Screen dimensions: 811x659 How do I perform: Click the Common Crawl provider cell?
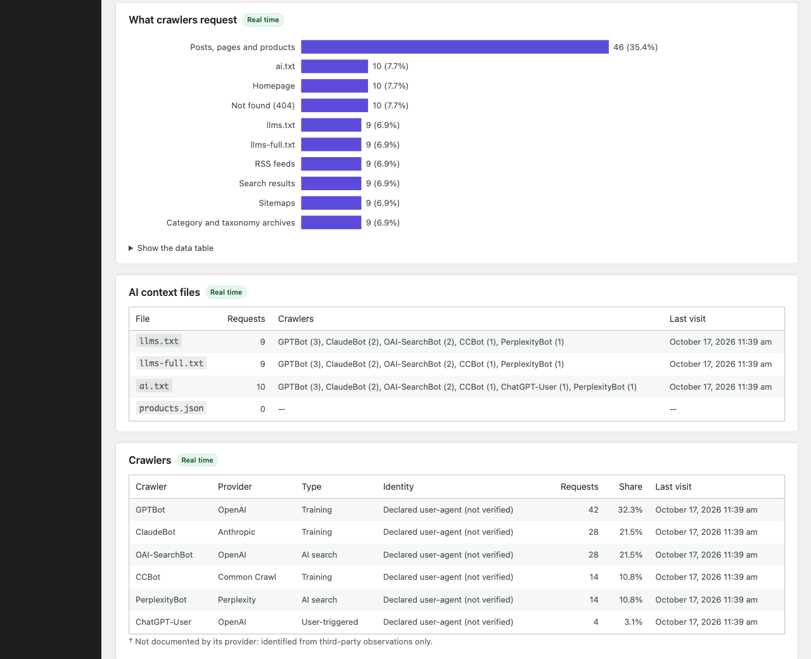(x=247, y=577)
